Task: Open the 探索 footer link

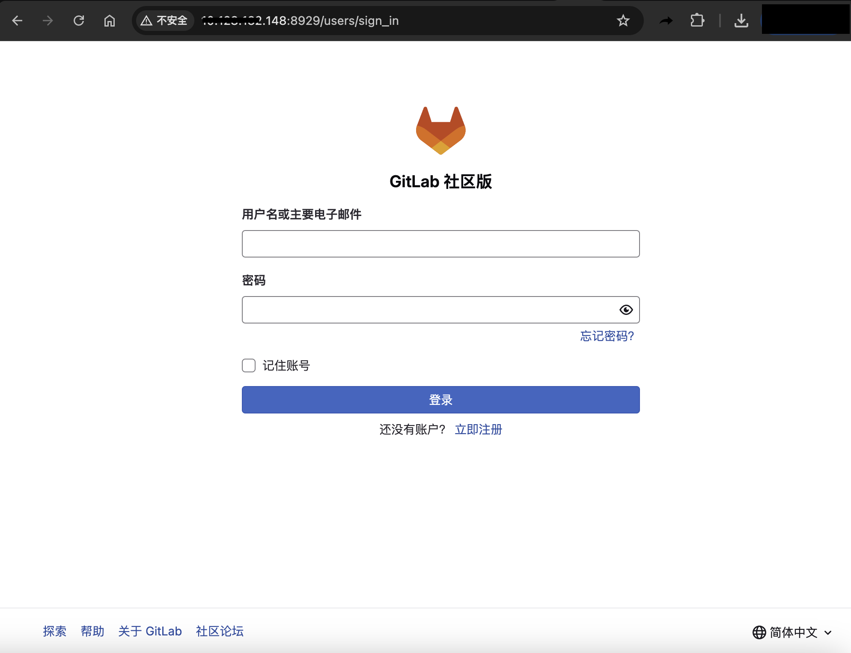Action: pos(55,631)
